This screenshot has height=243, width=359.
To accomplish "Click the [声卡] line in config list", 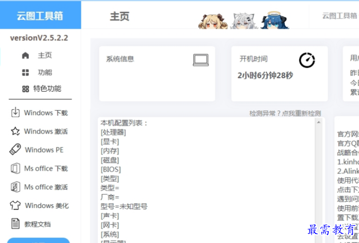I will tap(110, 216).
